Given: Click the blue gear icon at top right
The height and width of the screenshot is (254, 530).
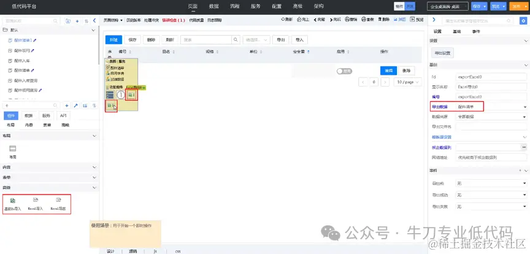Looking at the screenshot, I should point(523,21).
